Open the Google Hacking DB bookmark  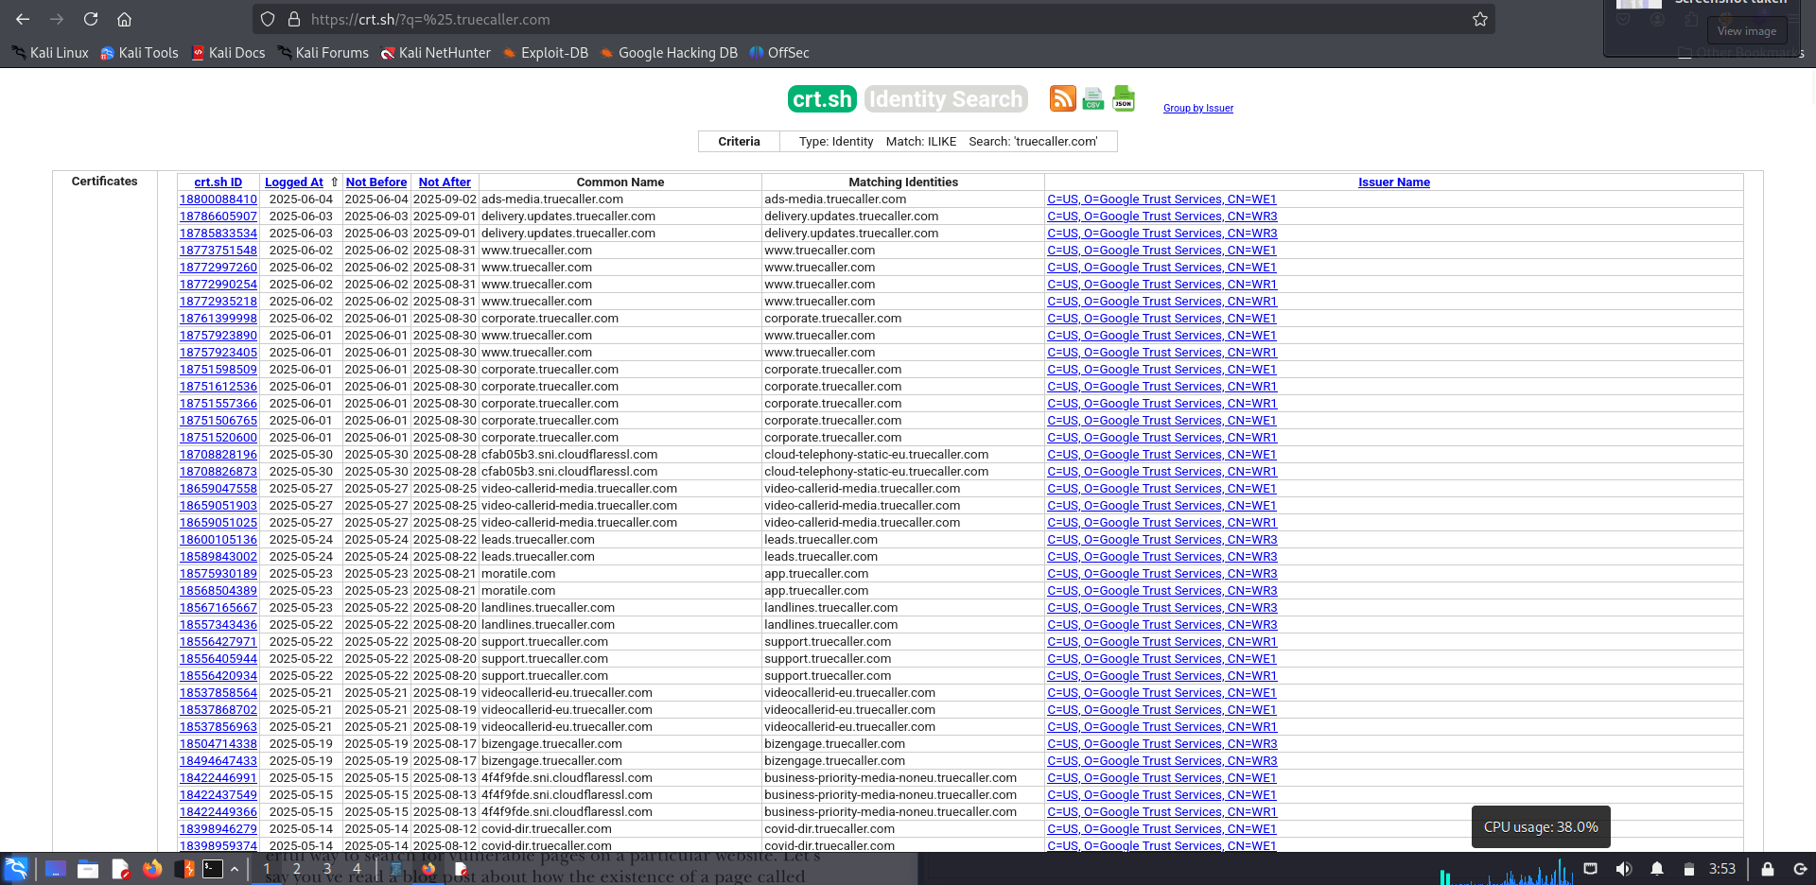pyautogui.click(x=669, y=53)
